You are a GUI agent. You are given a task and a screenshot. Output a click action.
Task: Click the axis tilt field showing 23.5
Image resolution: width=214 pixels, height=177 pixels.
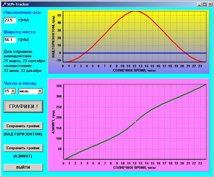coord(9,20)
